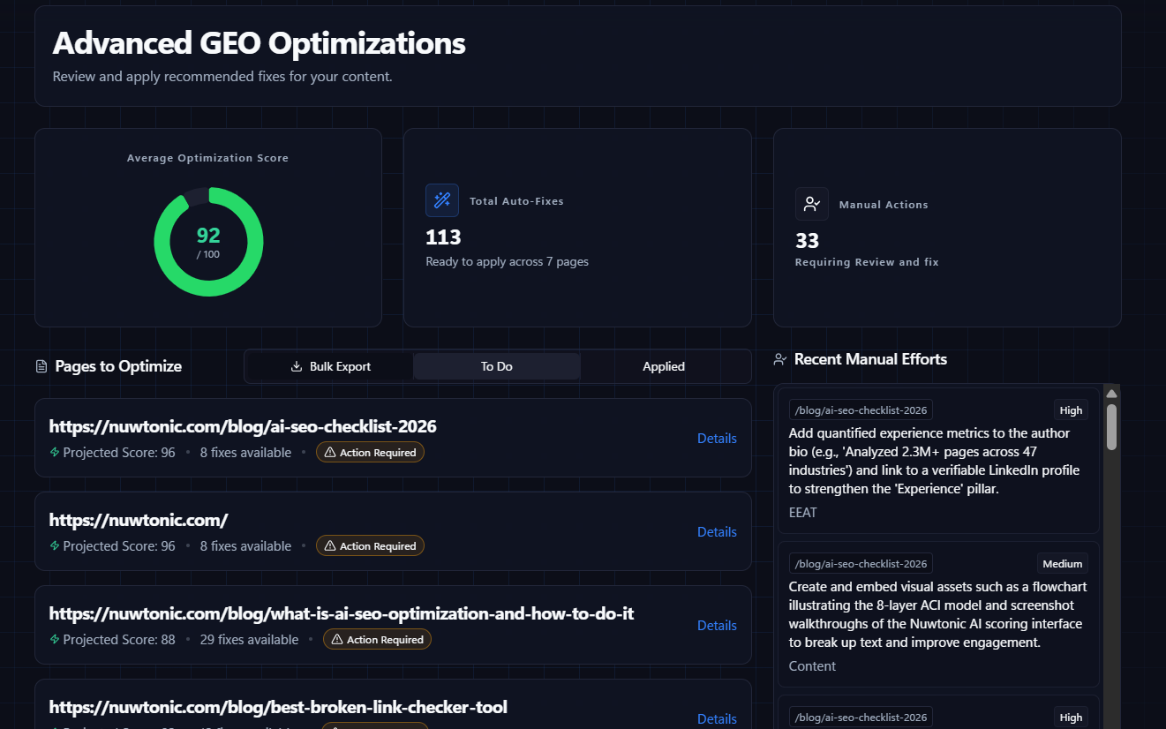Click warning icon in nuwtonic.com/ Action Required badge
Image resolution: width=1166 pixels, height=729 pixels.
click(x=330, y=545)
